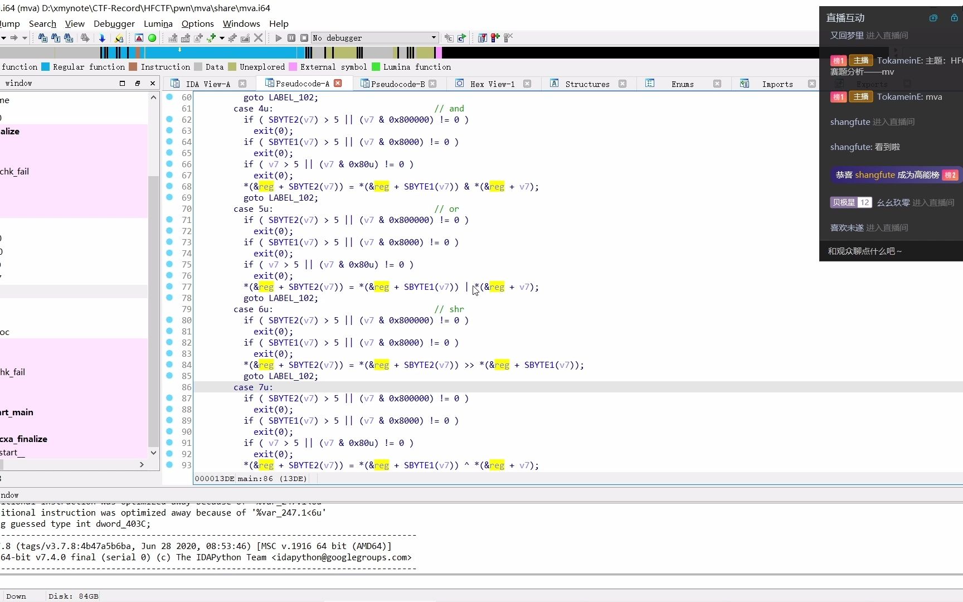963x602 pixels.
Task: Toggle breakpoint dot at line 77
Action: click(x=169, y=287)
